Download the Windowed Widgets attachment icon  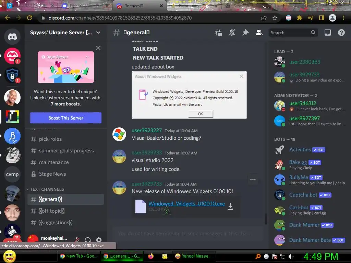[x=230, y=206]
